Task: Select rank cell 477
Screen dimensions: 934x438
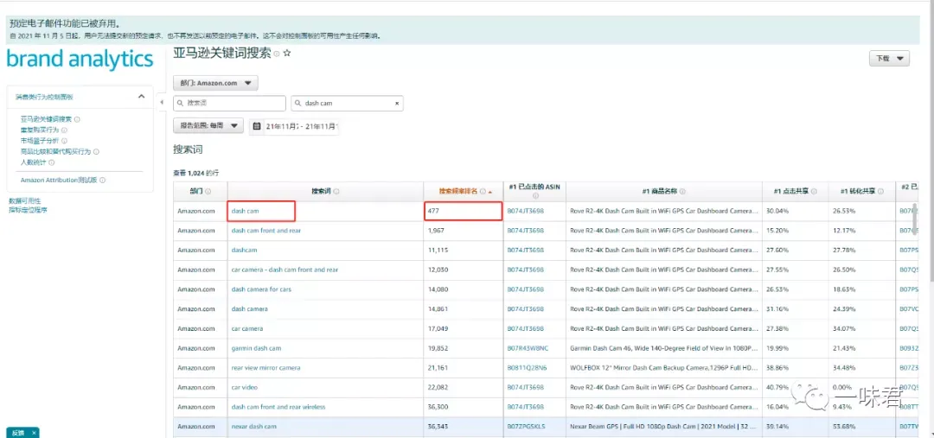Action: click(463, 212)
